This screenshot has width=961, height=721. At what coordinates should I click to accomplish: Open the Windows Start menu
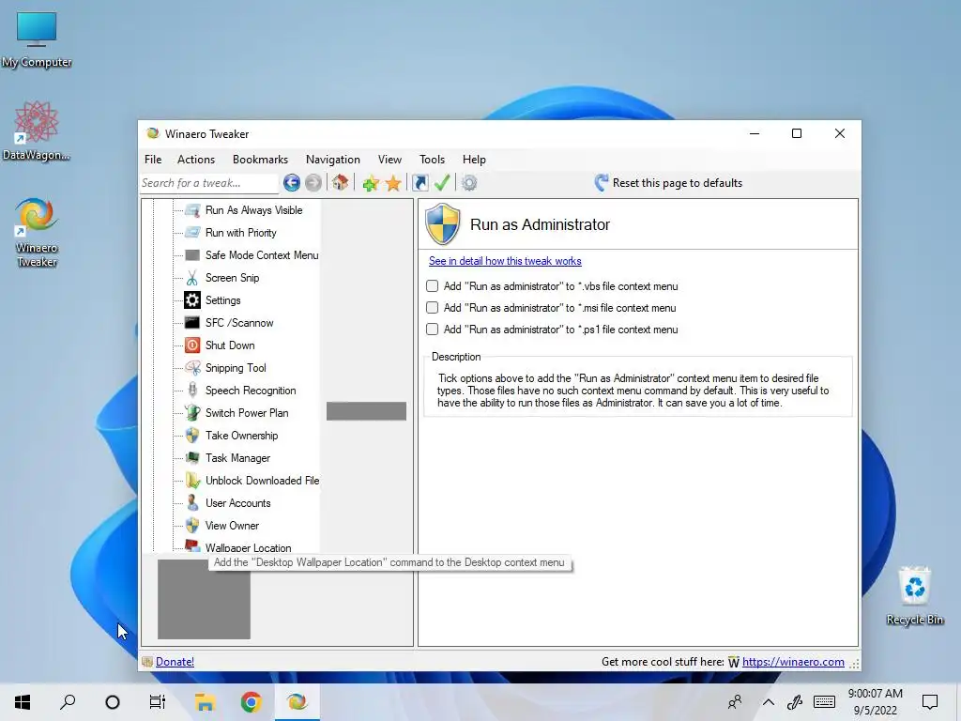(23, 702)
